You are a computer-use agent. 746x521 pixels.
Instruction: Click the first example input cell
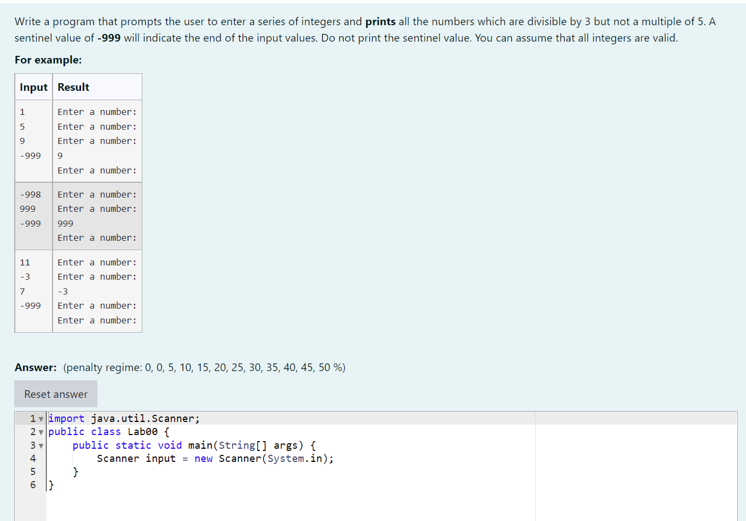33,134
